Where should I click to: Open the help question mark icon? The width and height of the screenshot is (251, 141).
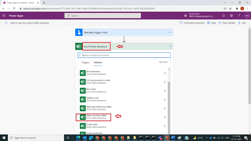tap(239, 16)
